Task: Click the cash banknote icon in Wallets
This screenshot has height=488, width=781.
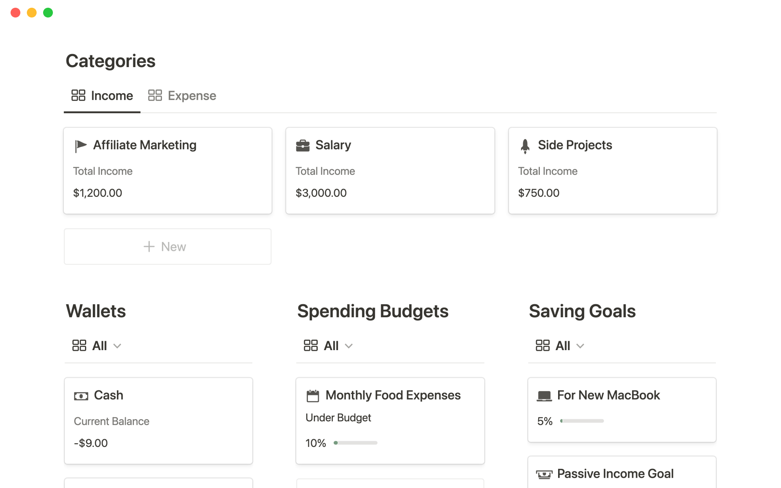Action: click(81, 396)
